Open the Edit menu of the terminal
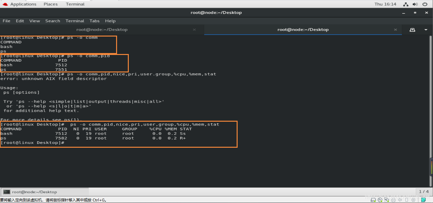Viewport: 433px width, 203px height. click(20, 21)
